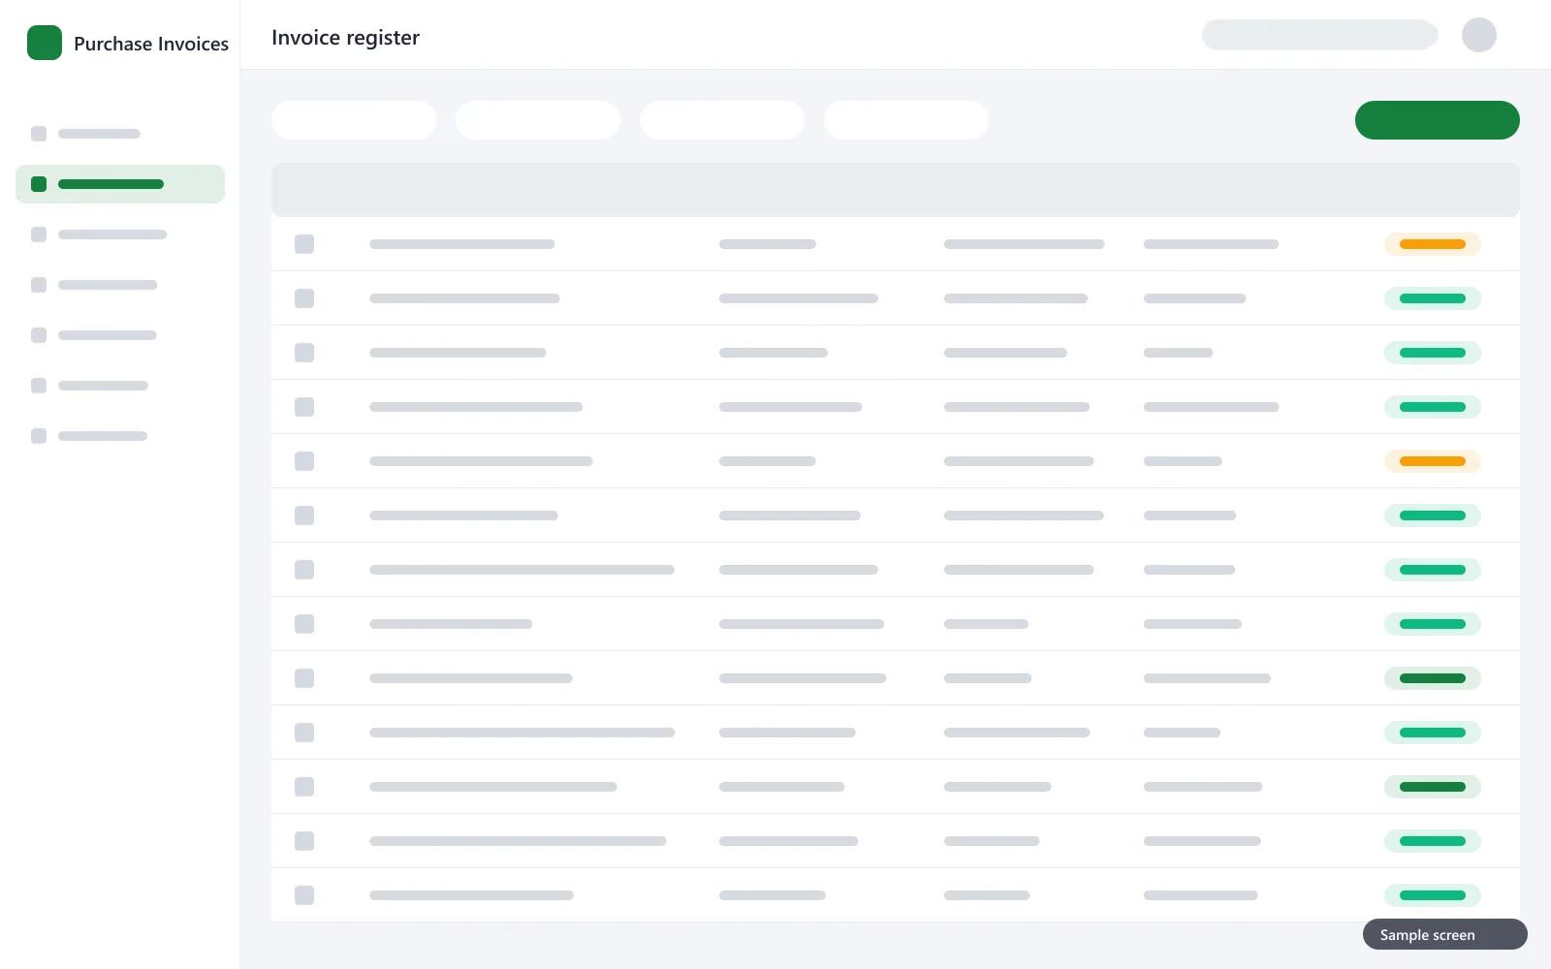The image size is (1551, 969).
Task: Click the orange status pill in first row
Action: click(1433, 244)
